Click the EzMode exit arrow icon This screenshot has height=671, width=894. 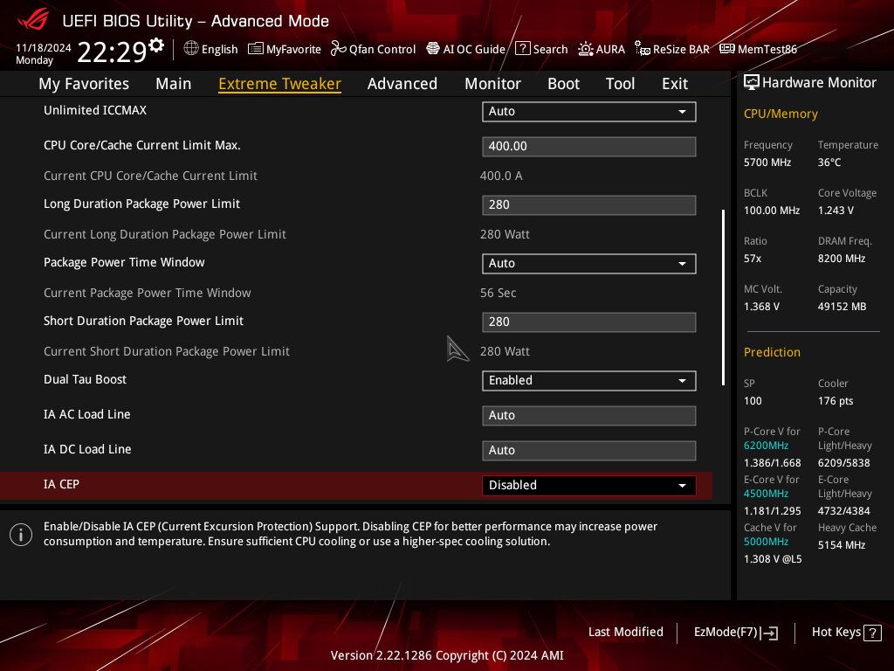769,633
